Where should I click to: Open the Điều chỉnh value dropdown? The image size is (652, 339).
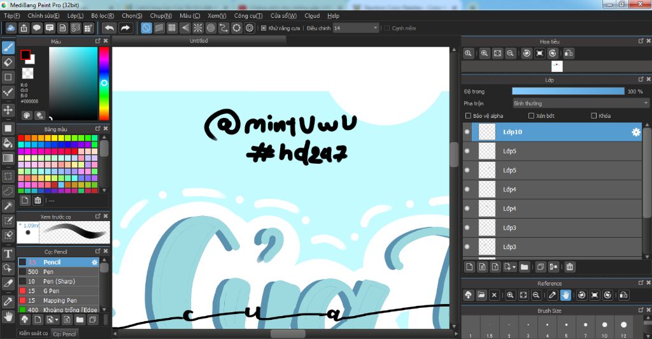pos(356,28)
